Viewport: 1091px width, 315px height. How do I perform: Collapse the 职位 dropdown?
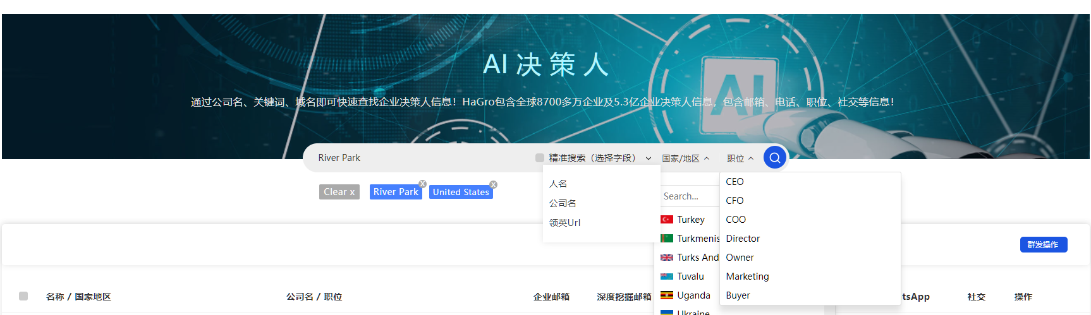[x=740, y=158]
